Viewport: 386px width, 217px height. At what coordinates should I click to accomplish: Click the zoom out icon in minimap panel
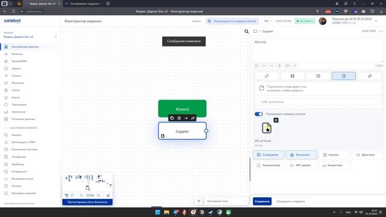coord(81,195)
